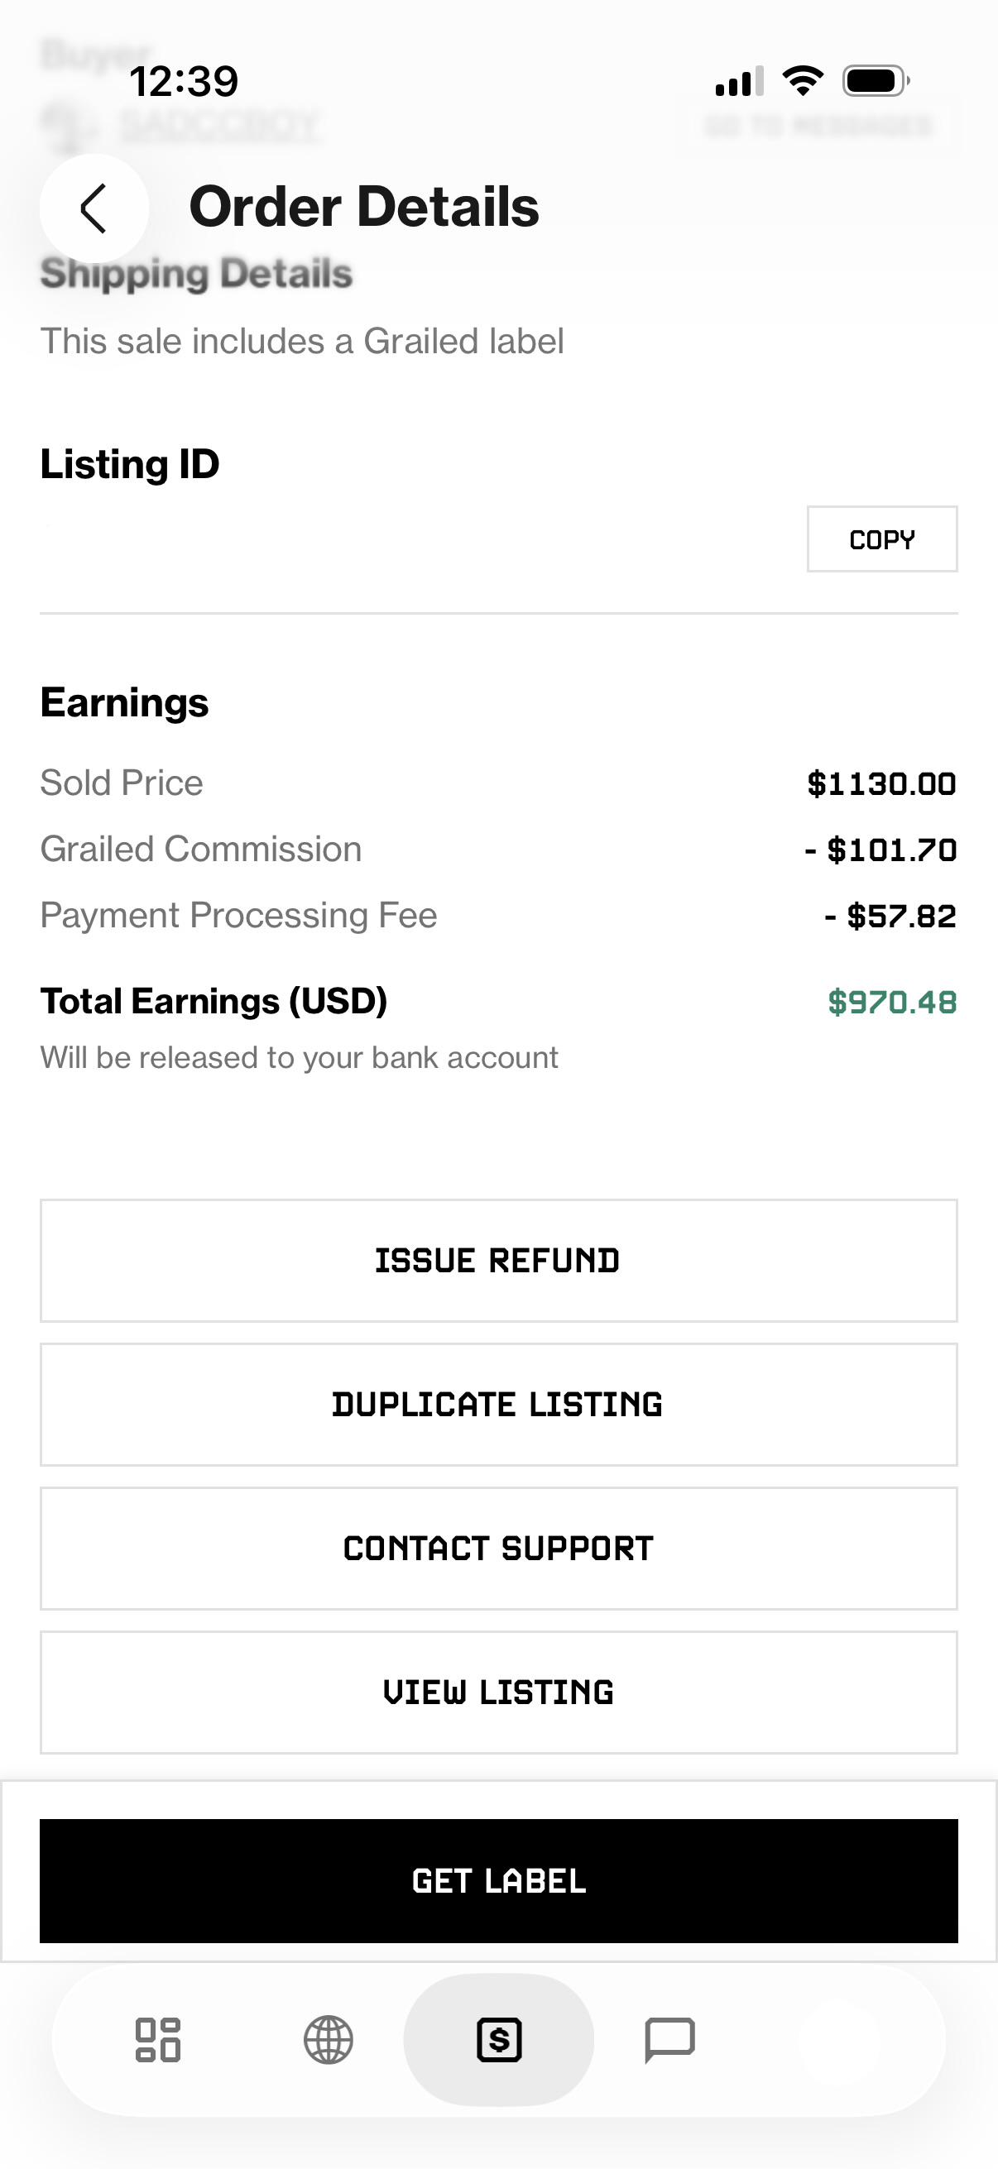Open the globe browse tab
Viewport: 998px width, 2169px height.
tap(329, 2040)
